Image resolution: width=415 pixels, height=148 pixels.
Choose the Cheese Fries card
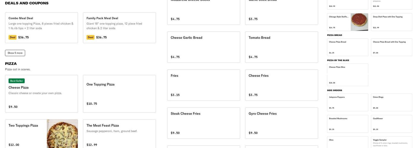click(281, 85)
